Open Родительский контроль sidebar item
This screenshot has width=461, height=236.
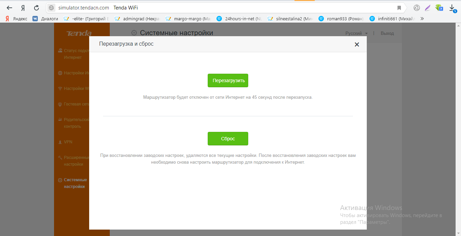tap(73, 123)
